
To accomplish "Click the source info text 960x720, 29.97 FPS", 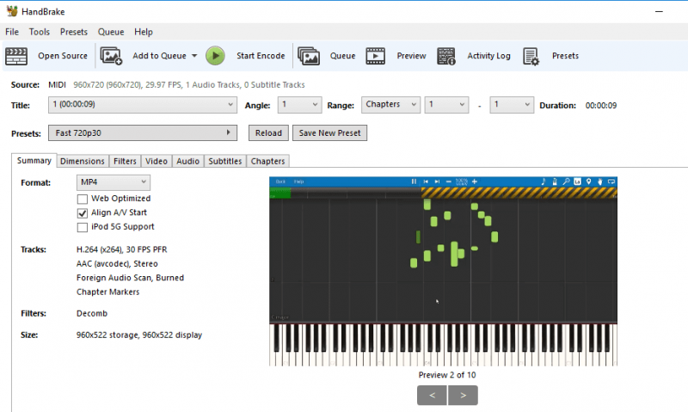I will click(x=188, y=84).
